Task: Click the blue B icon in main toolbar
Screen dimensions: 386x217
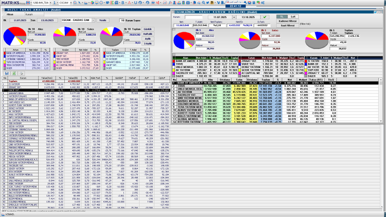Action: (123, 3)
